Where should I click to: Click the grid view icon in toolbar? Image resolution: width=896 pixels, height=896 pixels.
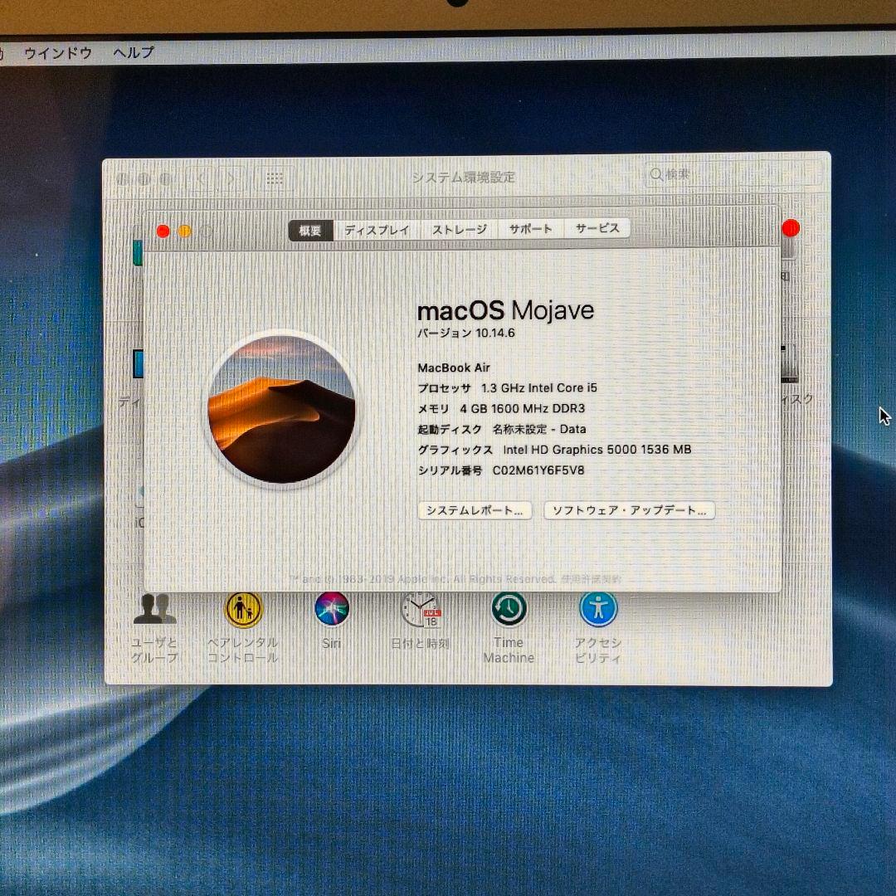click(x=275, y=178)
